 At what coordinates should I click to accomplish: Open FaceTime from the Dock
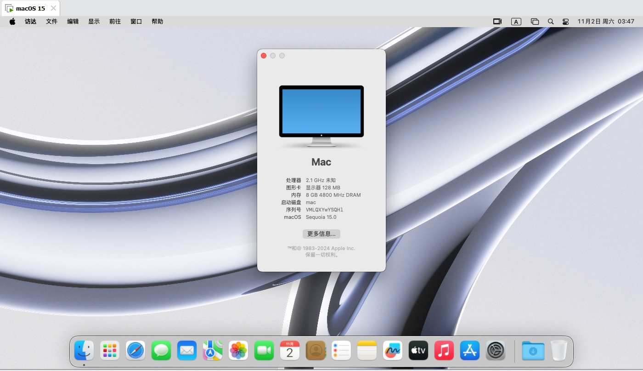click(264, 351)
